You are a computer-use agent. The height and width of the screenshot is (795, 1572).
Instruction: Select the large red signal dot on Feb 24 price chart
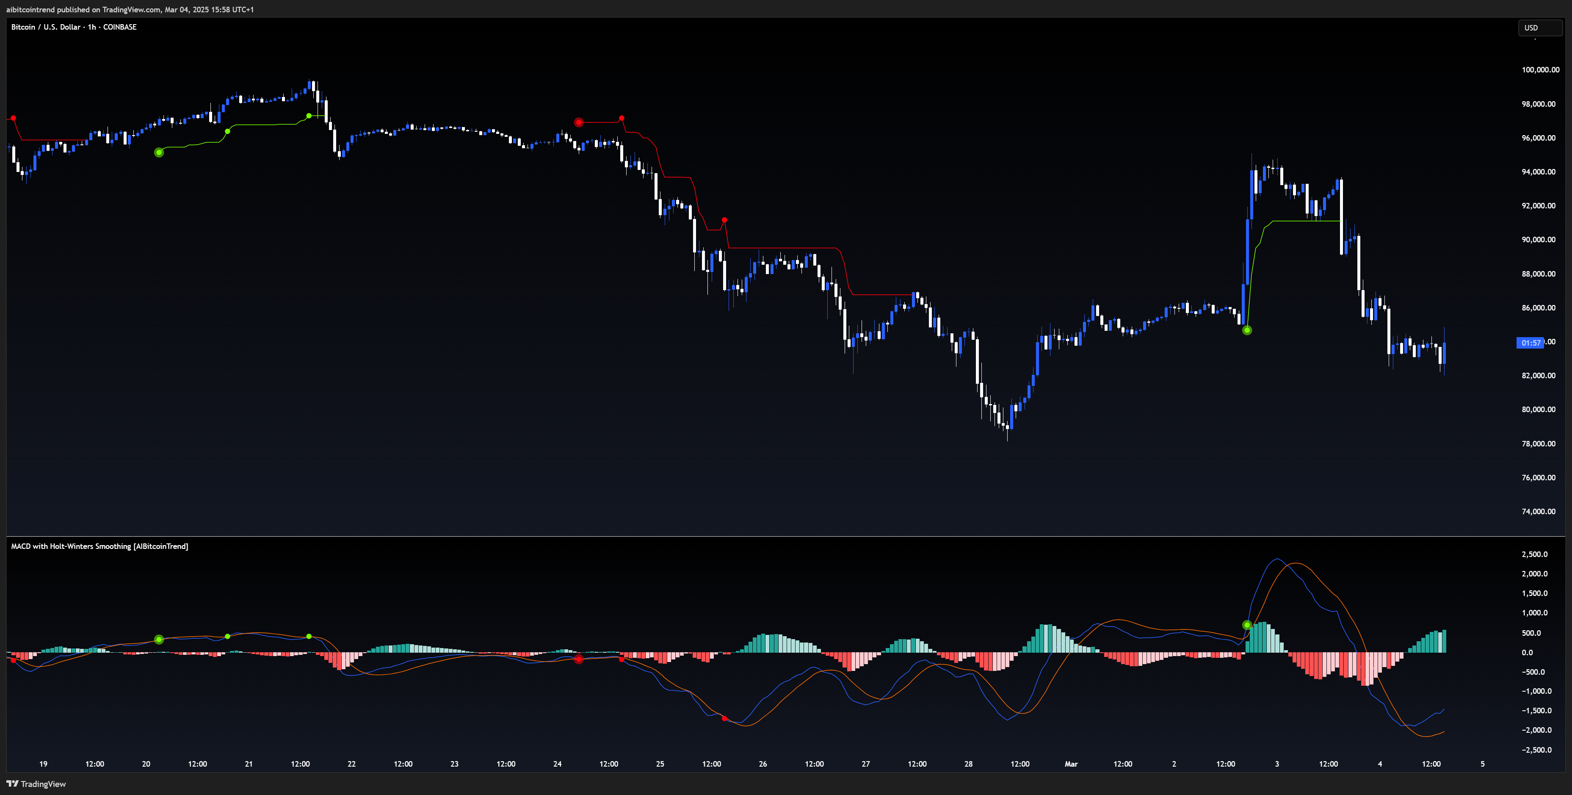tap(578, 123)
